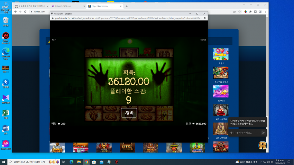
Task: Open Excel desktop shortcut
Action: pos(6,114)
